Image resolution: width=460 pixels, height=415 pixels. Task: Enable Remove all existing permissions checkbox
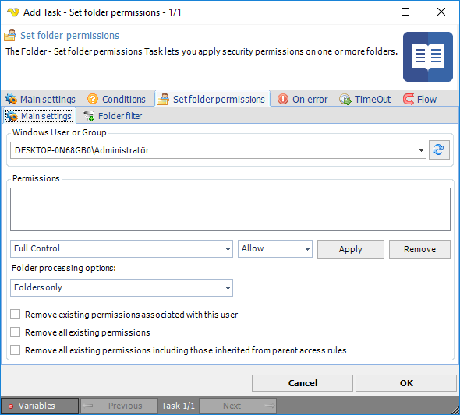click(x=16, y=332)
